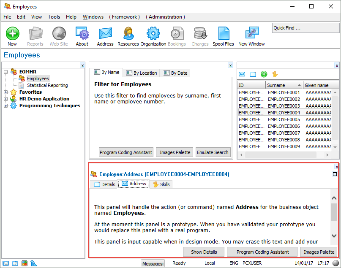Close the employee list pane

click(337, 65)
